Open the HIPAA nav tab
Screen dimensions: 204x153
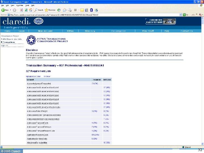(70, 31)
